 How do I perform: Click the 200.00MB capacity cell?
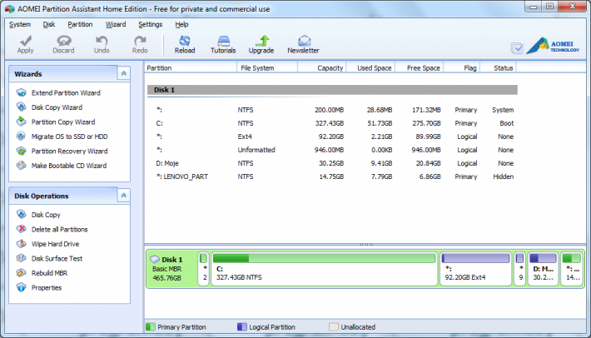coord(329,110)
